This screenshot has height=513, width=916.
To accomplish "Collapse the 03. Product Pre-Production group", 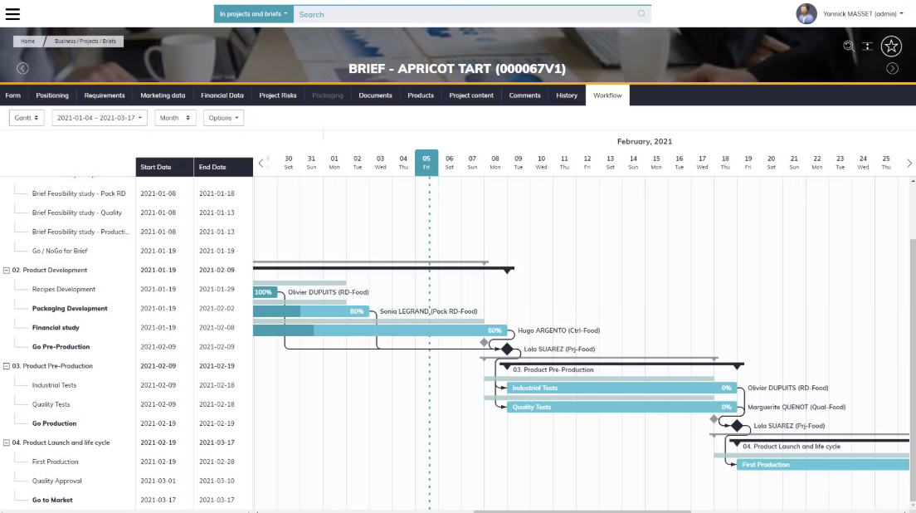I will click(7, 366).
